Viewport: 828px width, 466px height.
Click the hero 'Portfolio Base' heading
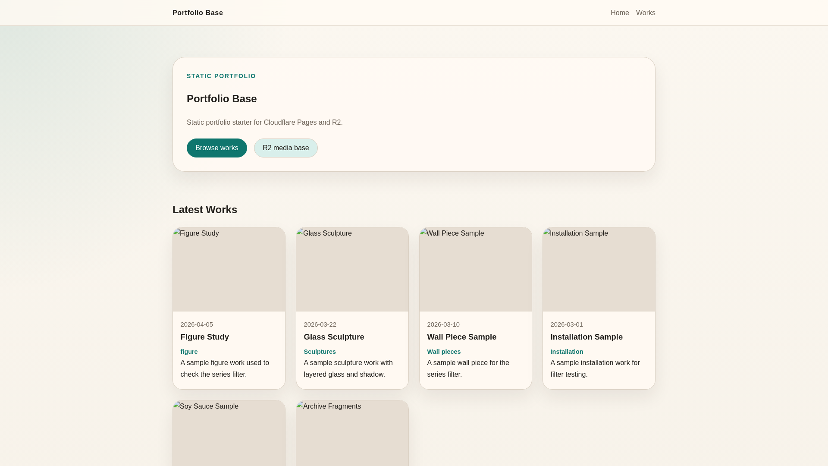(x=222, y=99)
